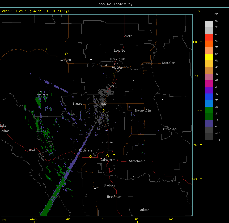
Task: Click the white asterisk east of Innisfail
Action: click(x=133, y=80)
